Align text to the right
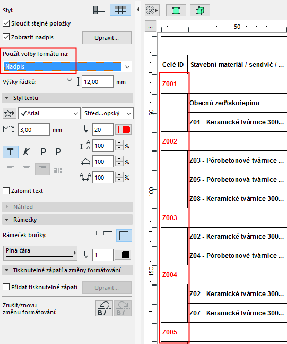Screen dimensions: 287x344 [x=42, y=169]
